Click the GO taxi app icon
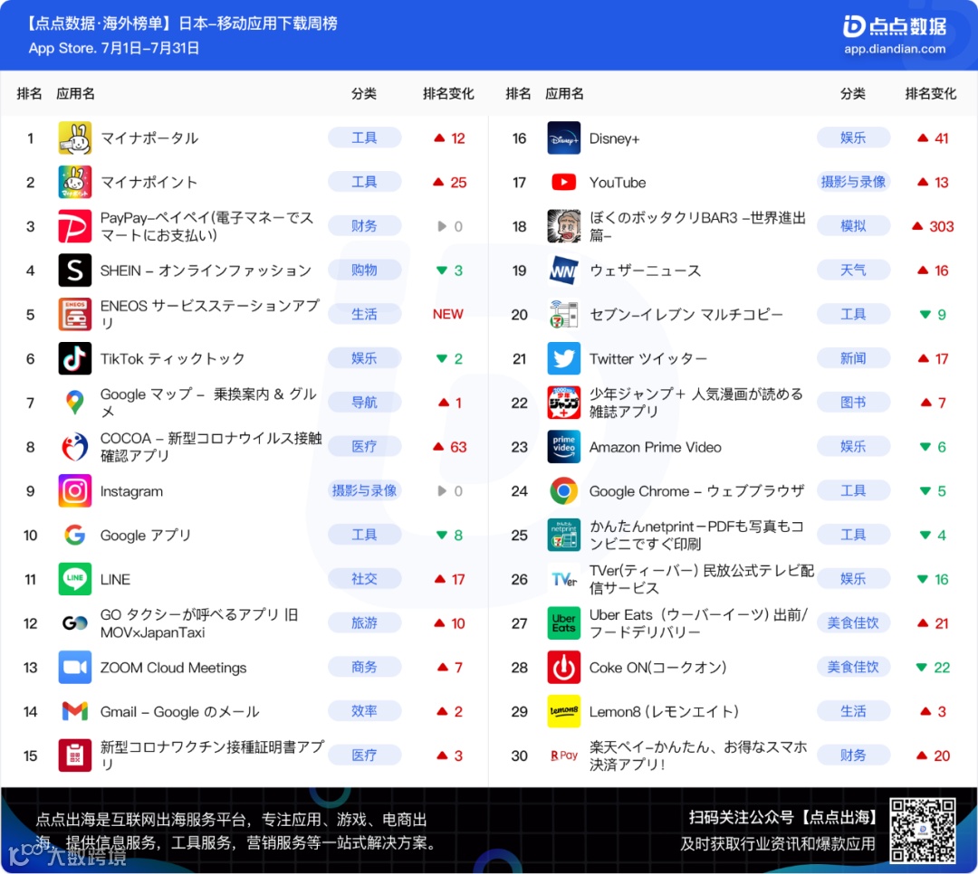978x874 pixels. click(75, 623)
